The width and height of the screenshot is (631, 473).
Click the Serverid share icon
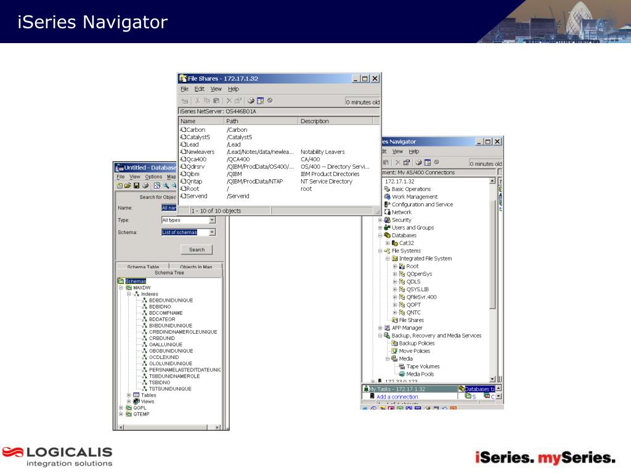[x=183, y=196]
